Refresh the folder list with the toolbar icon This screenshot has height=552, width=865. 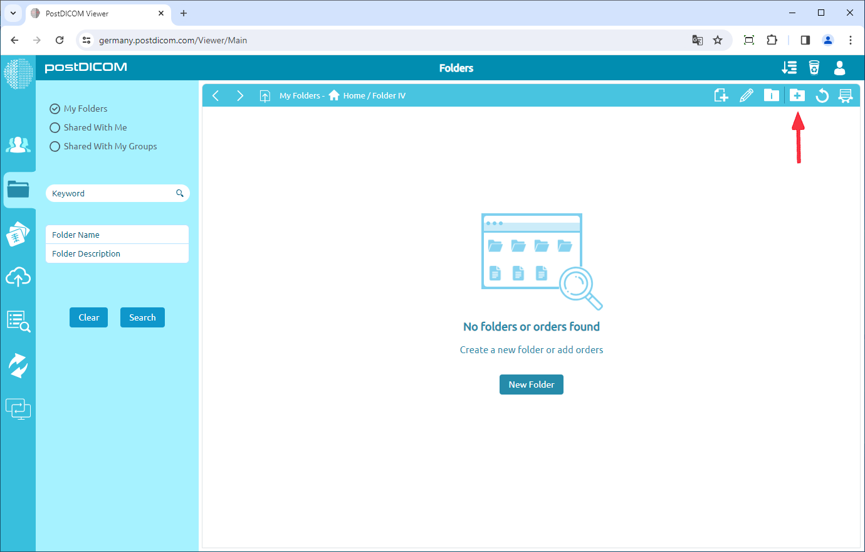[822, 95]
